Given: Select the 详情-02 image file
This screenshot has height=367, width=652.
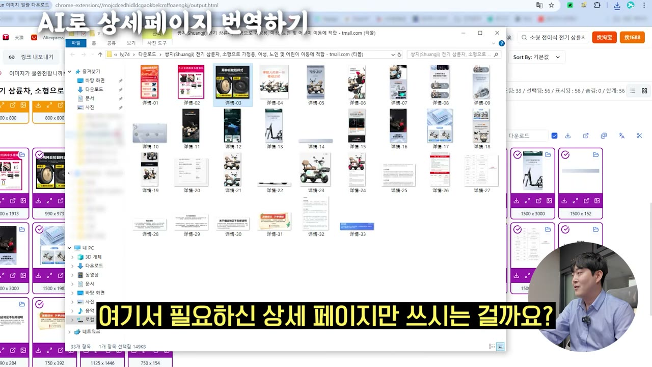Looking at the screenshot, I should (x=191, y=85).
